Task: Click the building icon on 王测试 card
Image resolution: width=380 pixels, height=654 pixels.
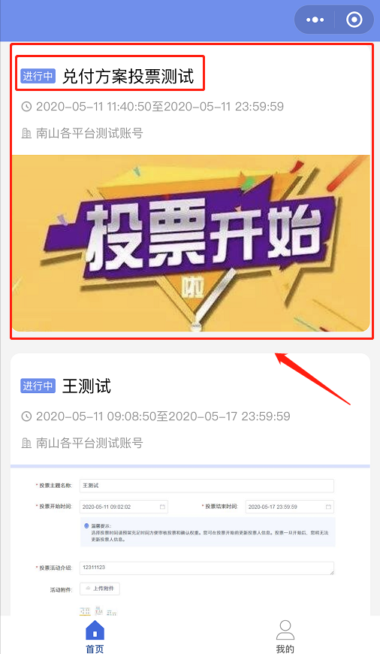Action: [26, 443]
